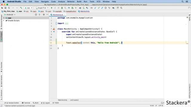This screenshot has height=107, width=191.
Task: Open the Analyze menu
Action: click(x=61, y=1)
